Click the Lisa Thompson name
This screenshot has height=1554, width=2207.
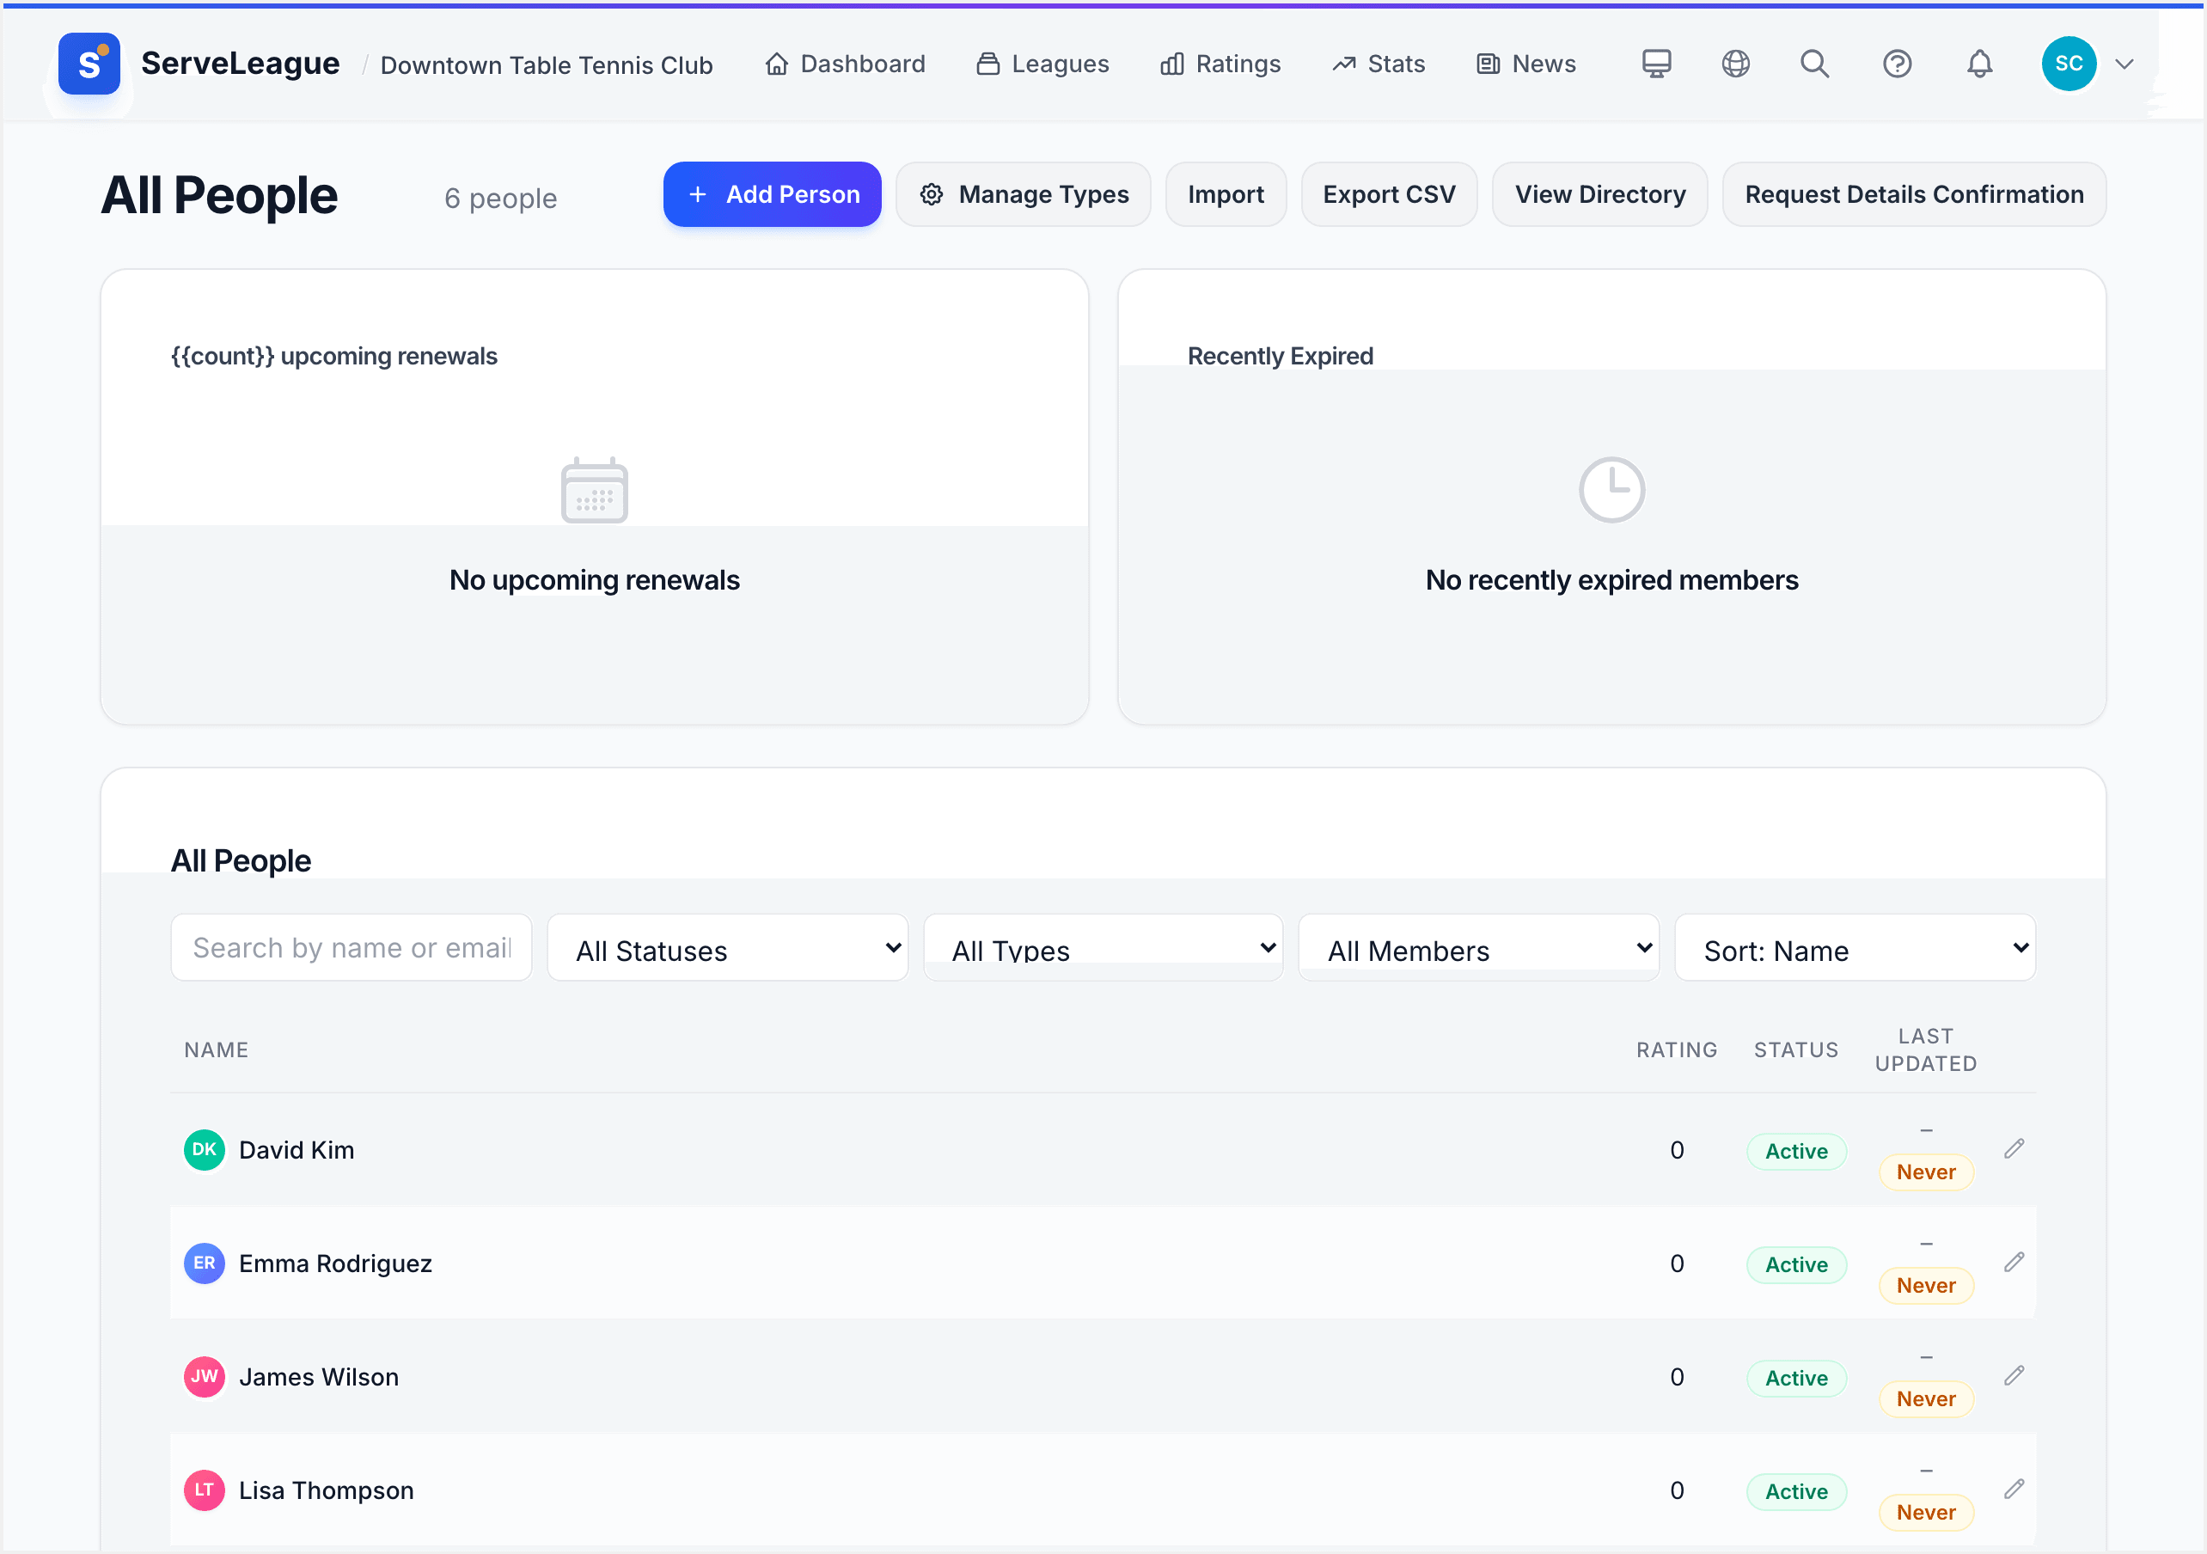pyautogui.click(x=326, y=1490)
